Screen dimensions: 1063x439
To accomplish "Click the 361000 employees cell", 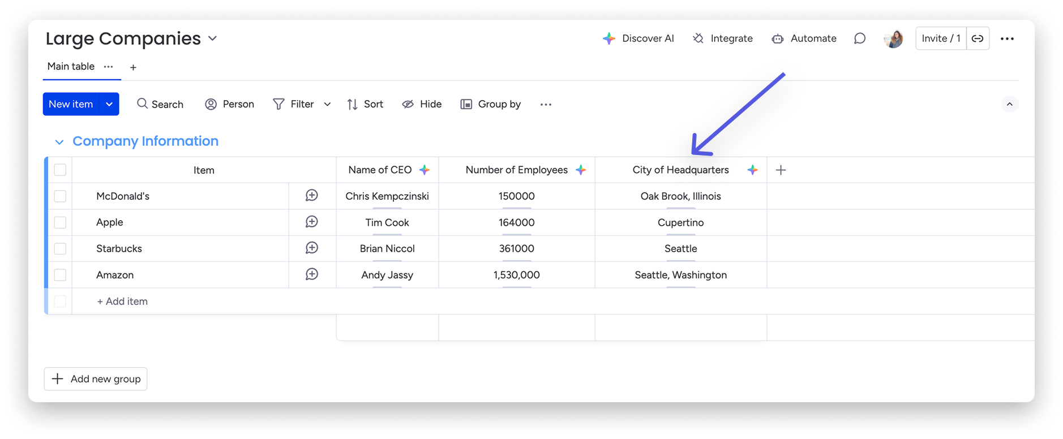I will (x=517, y=248).
